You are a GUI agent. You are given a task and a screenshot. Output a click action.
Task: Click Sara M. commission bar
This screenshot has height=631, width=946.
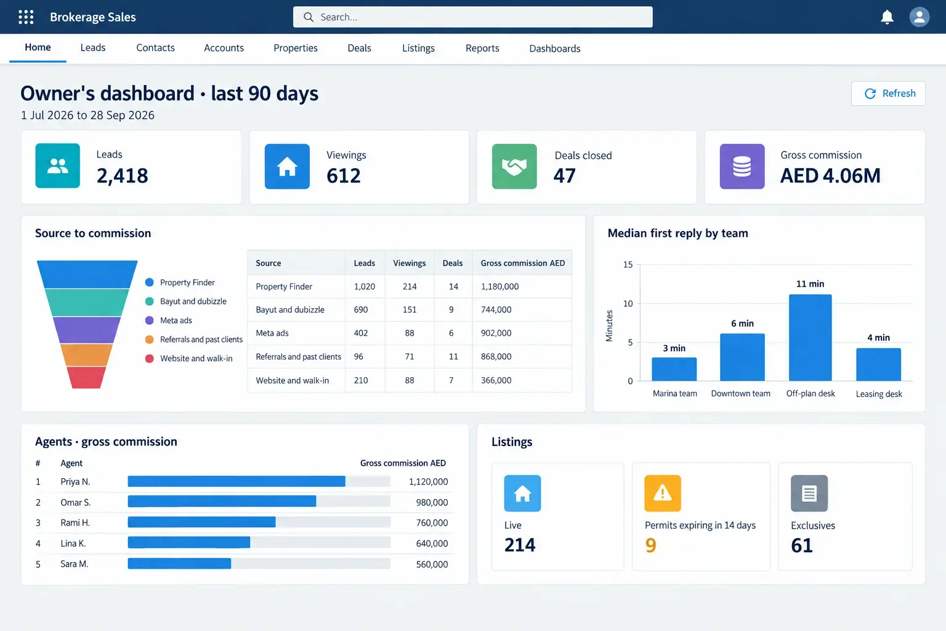[179, 564]
